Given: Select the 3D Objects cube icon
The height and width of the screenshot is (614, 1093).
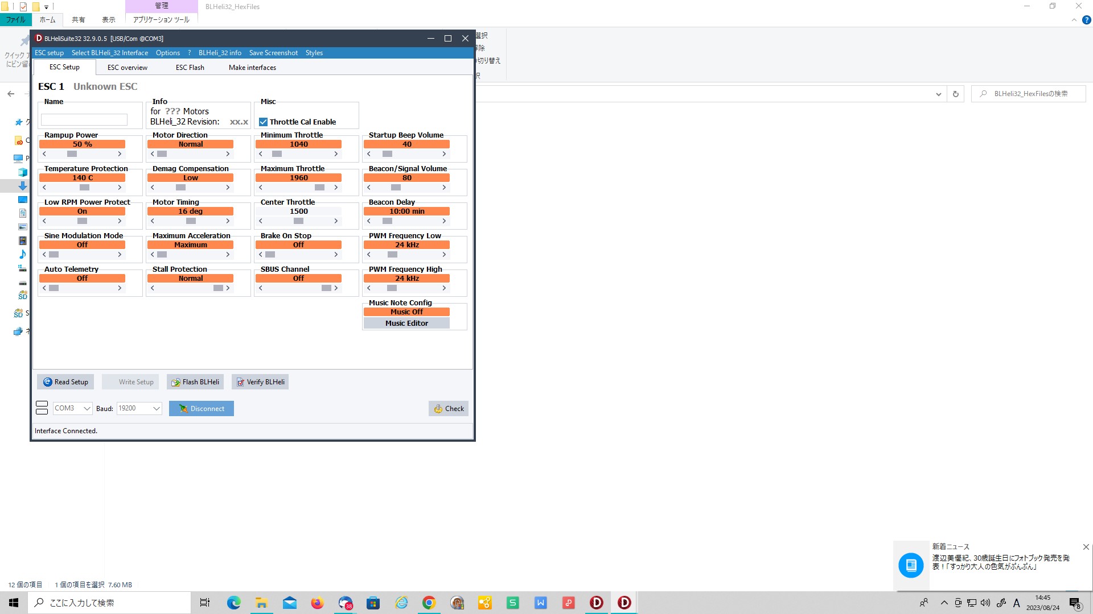Looking at the screenshot, I should [23, 172].
